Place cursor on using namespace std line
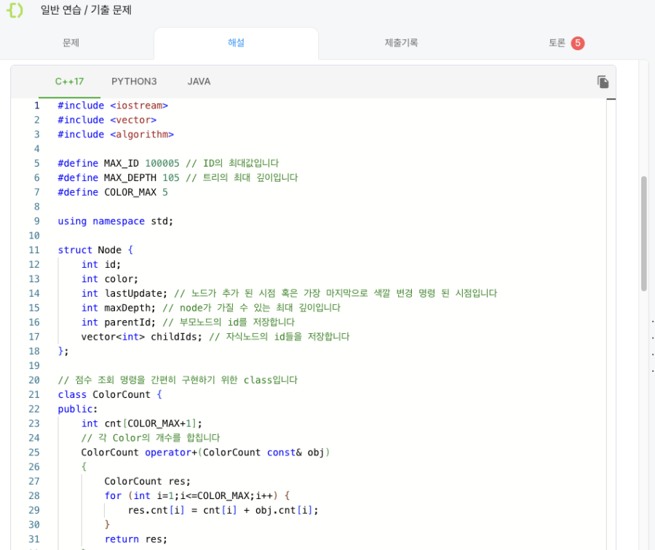The height and width of the screenshot is (550, 655). click(115, 221)
